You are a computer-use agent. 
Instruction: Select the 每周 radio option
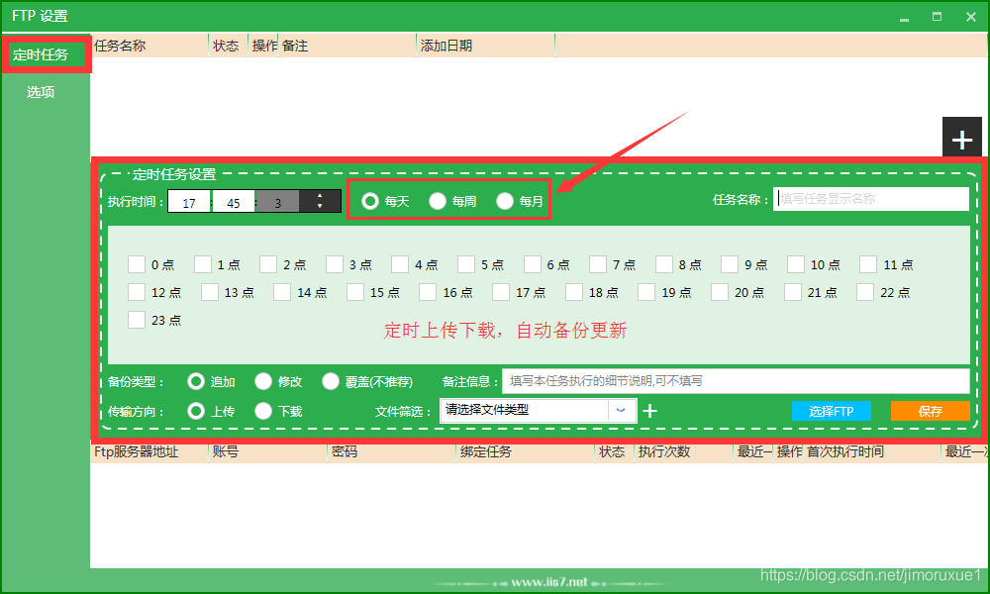coord(438,201)
